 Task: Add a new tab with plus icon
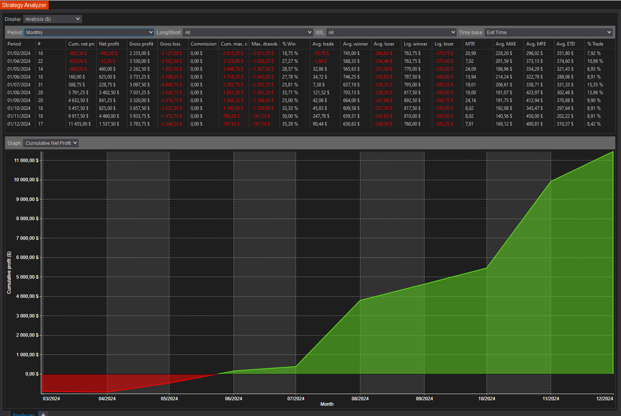44,414
